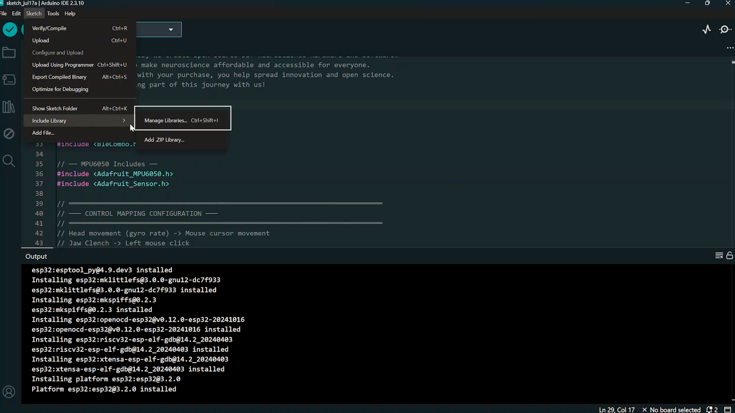Toggle Optimize for Debugging

80,89
